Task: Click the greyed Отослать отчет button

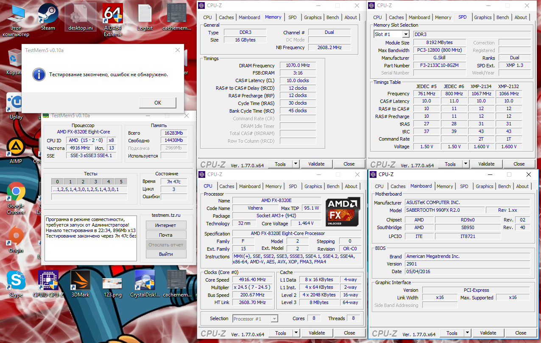Action: click(166, 245)
